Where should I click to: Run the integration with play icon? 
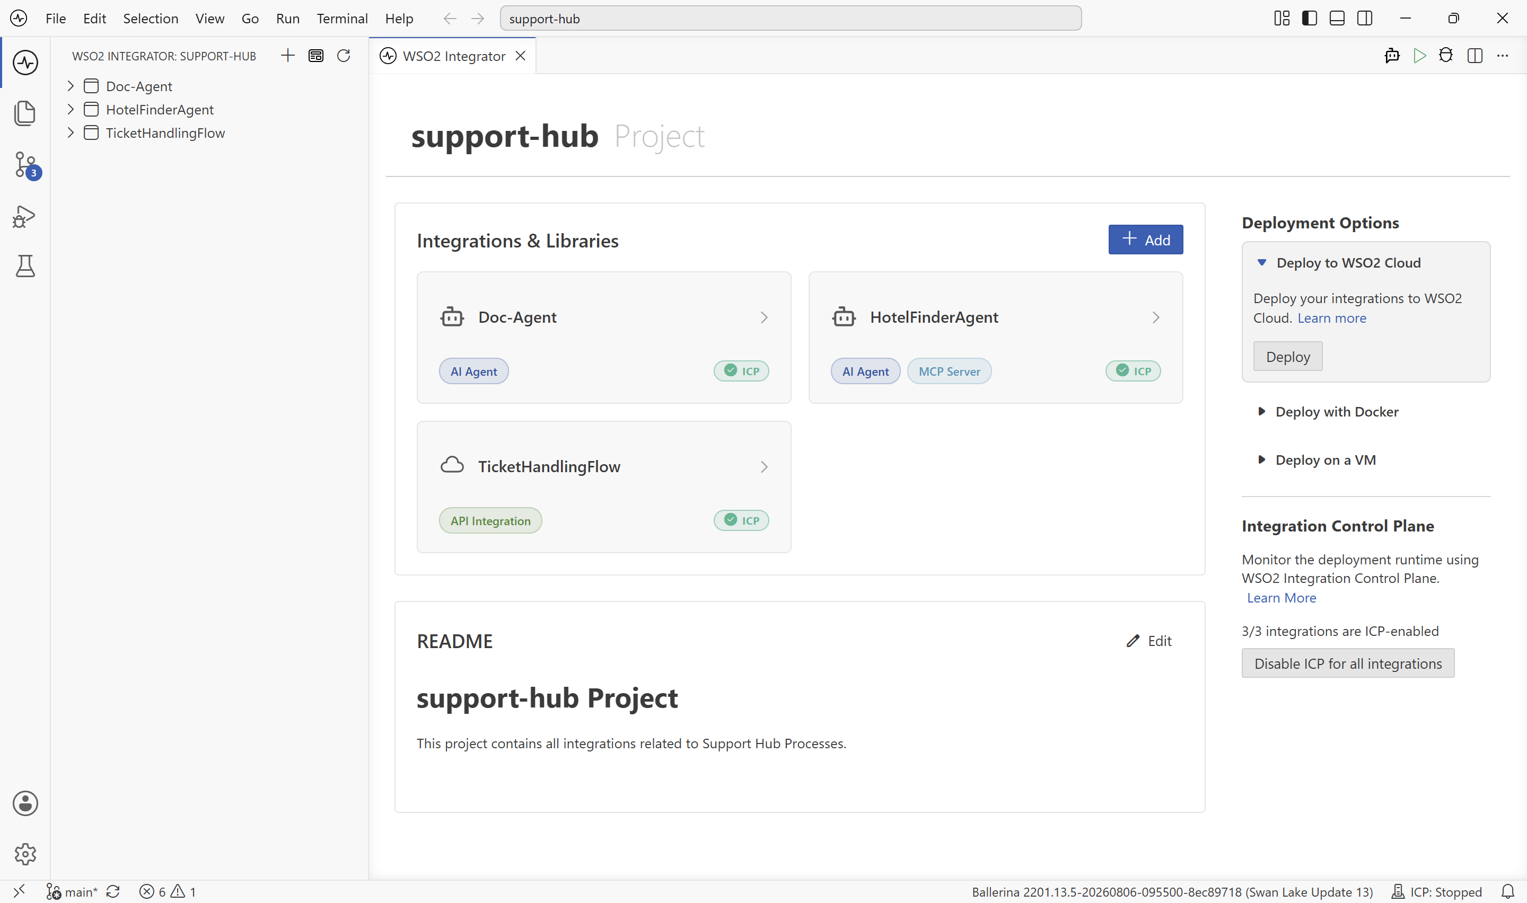[1420, 56]
